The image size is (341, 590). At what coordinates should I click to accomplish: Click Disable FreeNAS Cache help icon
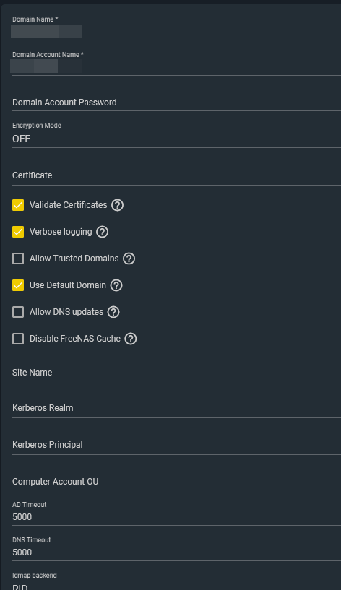coord(131,339)
